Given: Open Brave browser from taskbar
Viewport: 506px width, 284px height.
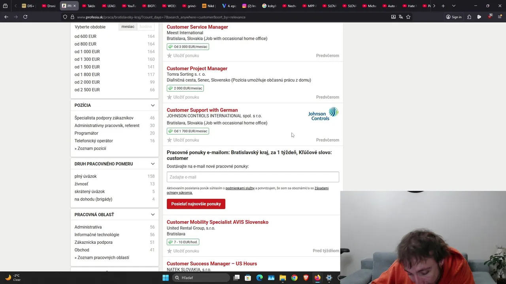Looking at the screenshot, I should [306, 278].
